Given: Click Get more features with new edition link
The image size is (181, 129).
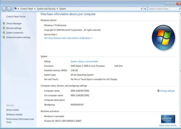Looking at the screenshot, I should point(68,38).
